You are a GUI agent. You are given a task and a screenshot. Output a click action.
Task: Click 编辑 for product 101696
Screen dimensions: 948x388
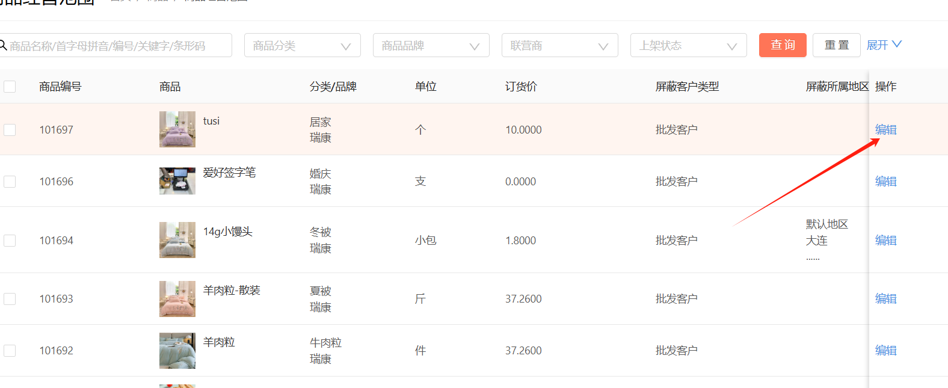885,182
